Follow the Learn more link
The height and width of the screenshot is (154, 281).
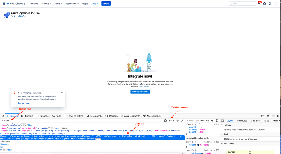pos(144,86)
